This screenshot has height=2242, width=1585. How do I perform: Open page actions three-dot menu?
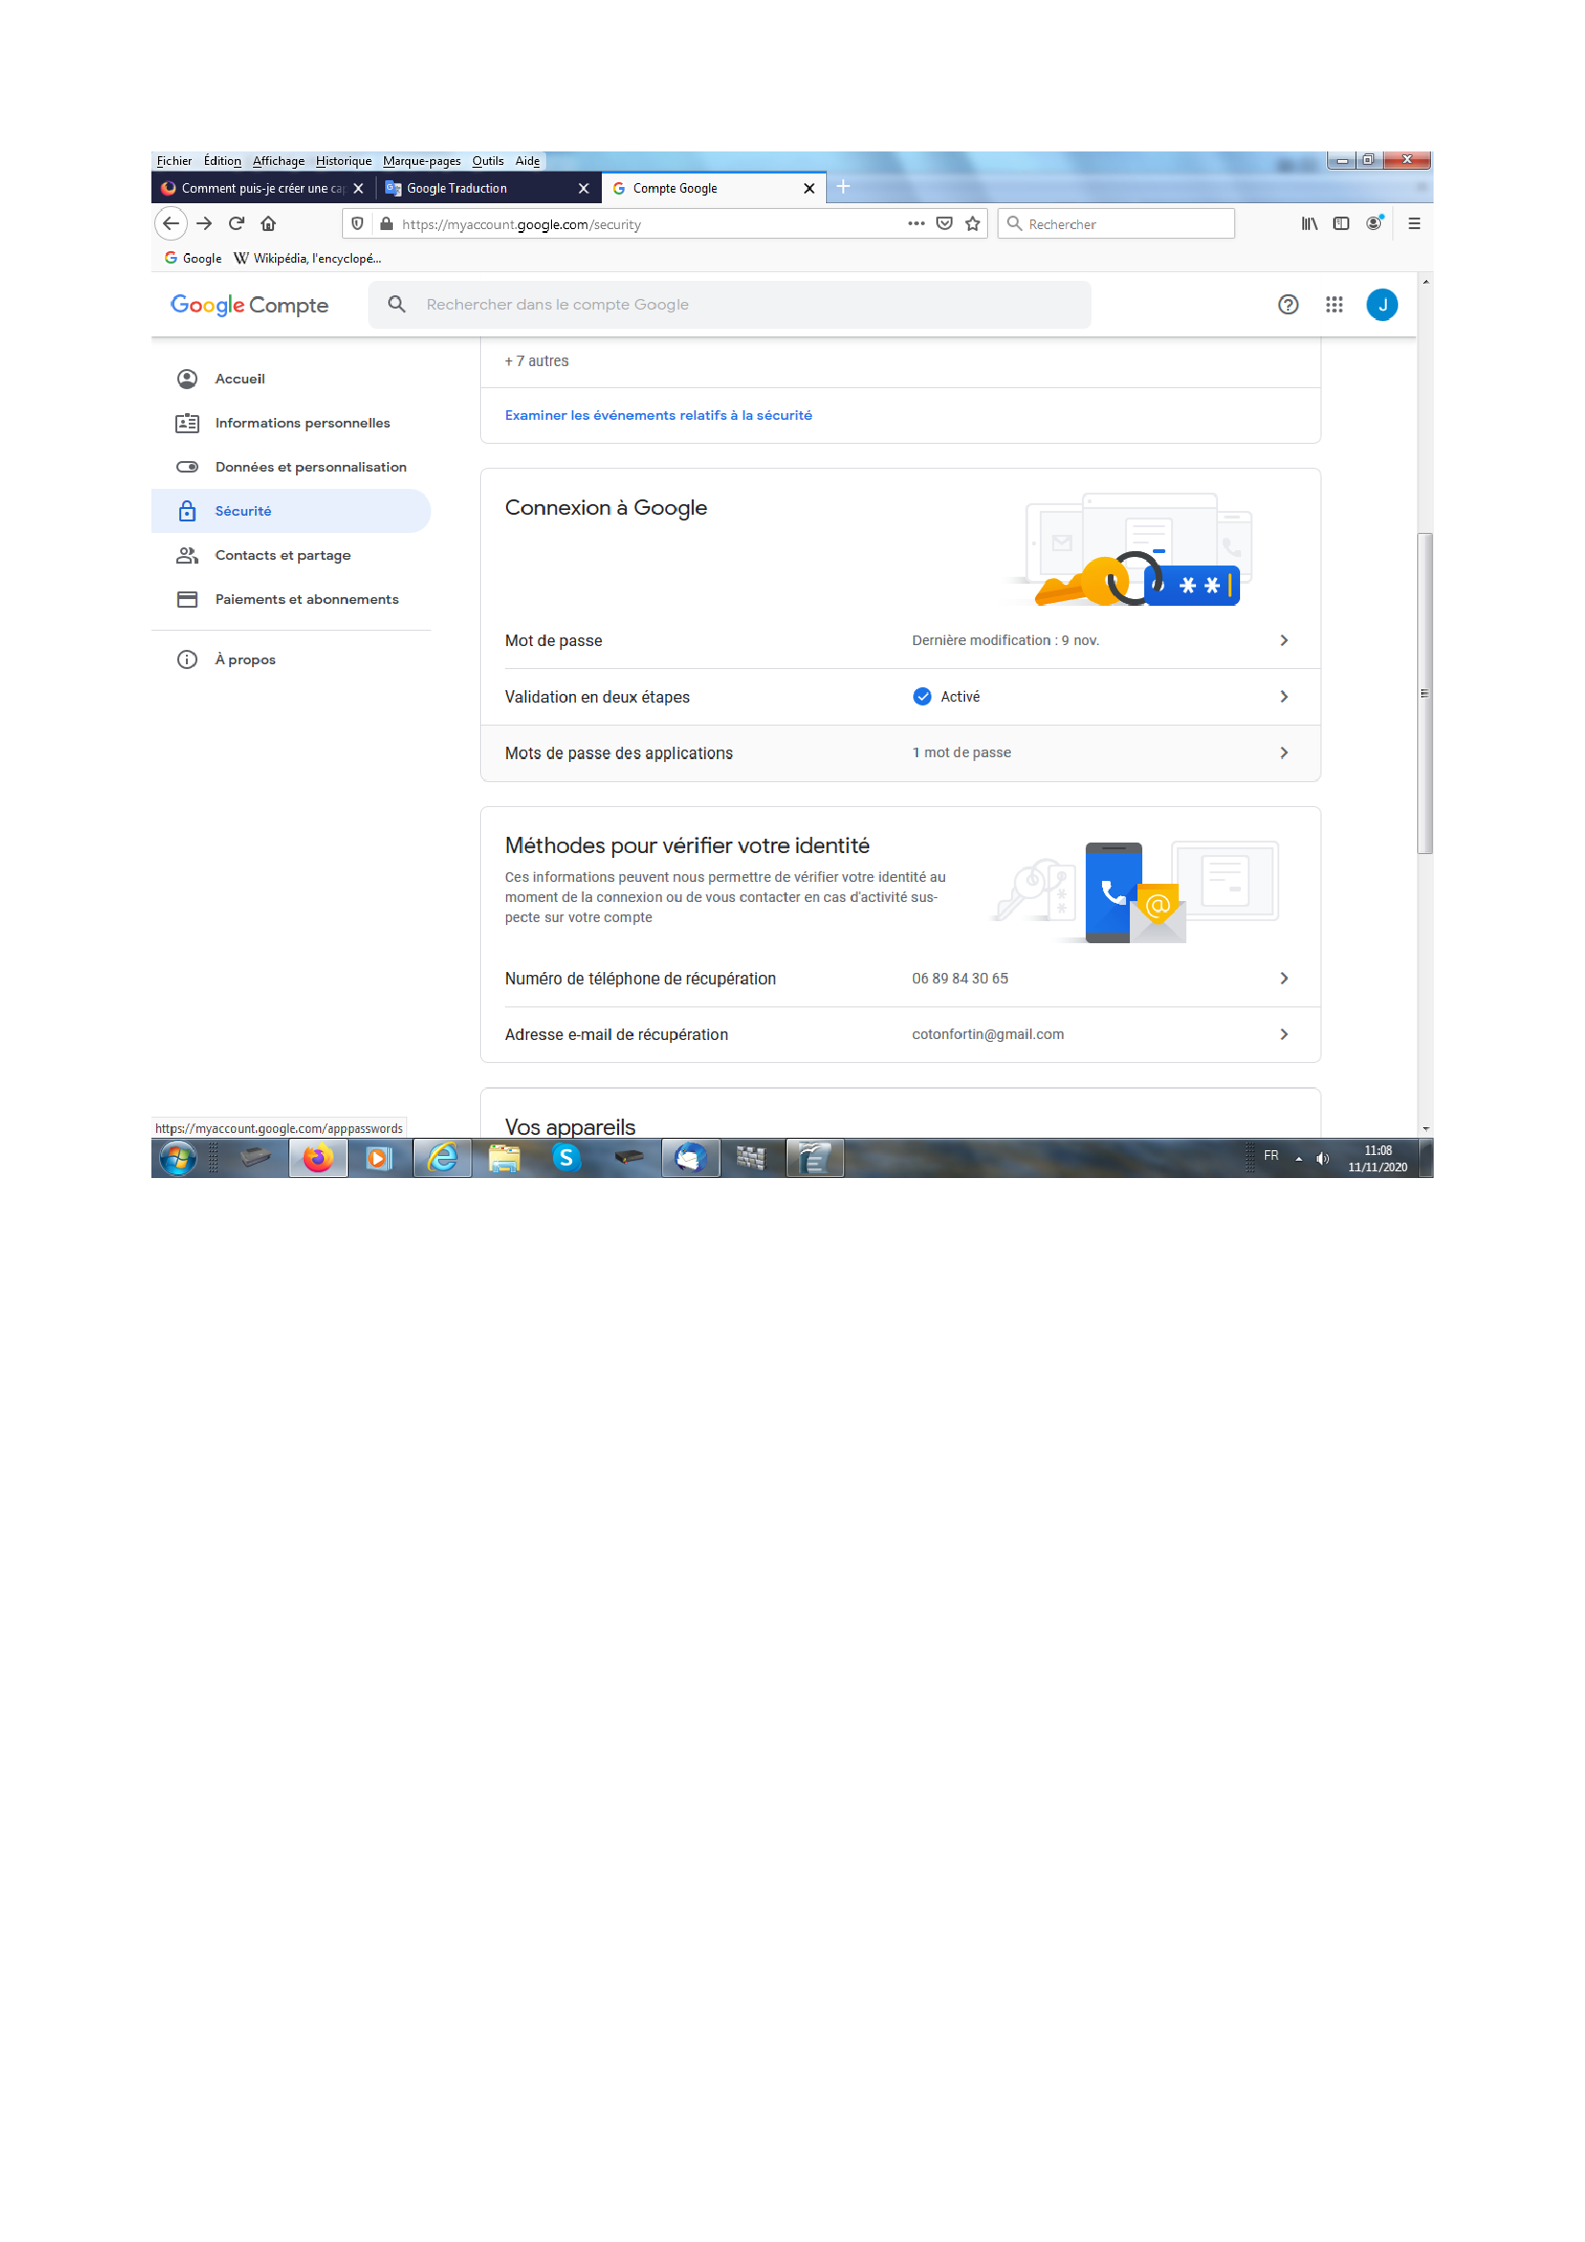[915, 223]
